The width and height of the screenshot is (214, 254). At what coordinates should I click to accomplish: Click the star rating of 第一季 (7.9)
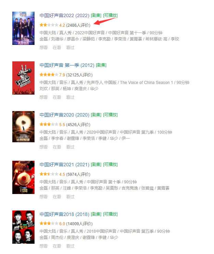(x=49, y=75)
